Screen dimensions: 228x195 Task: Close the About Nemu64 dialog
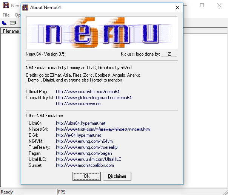(x=177, y=8)
